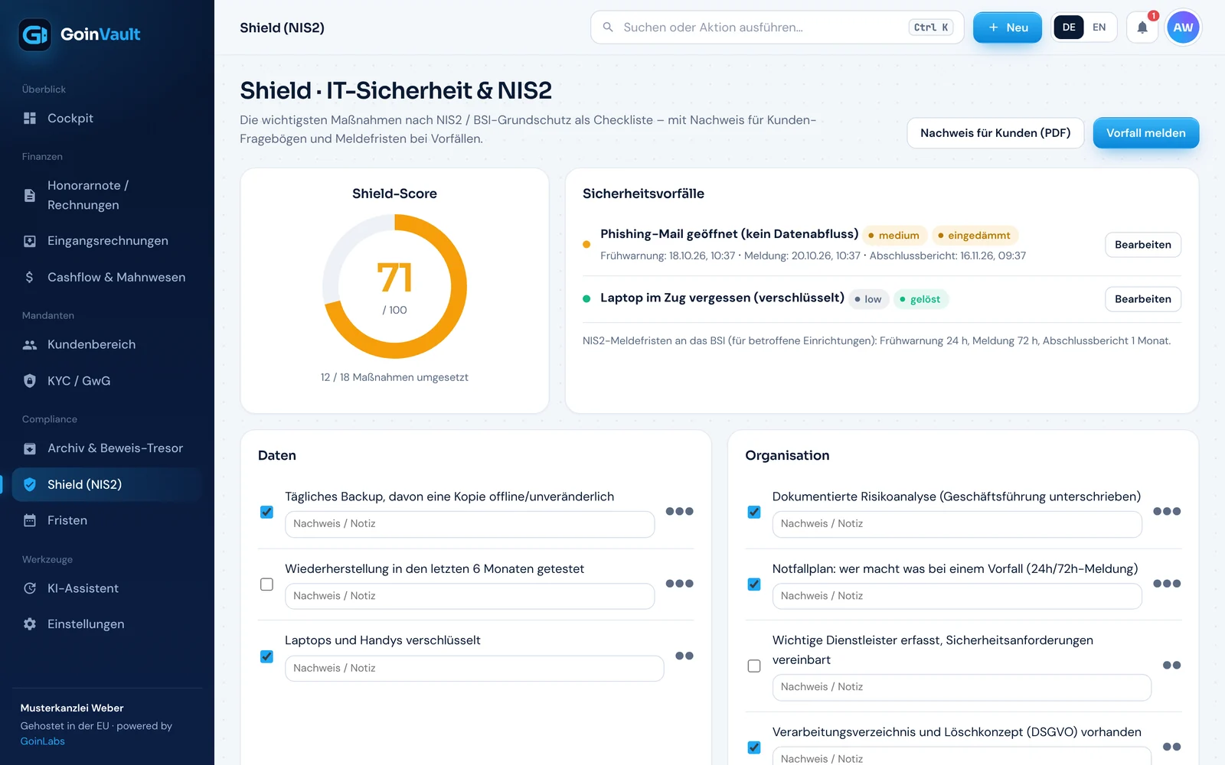Click the Vorfall melden button
The width and height of the screenshot is (1225, 765).
pyautogui.click(x=1146, y=133)
